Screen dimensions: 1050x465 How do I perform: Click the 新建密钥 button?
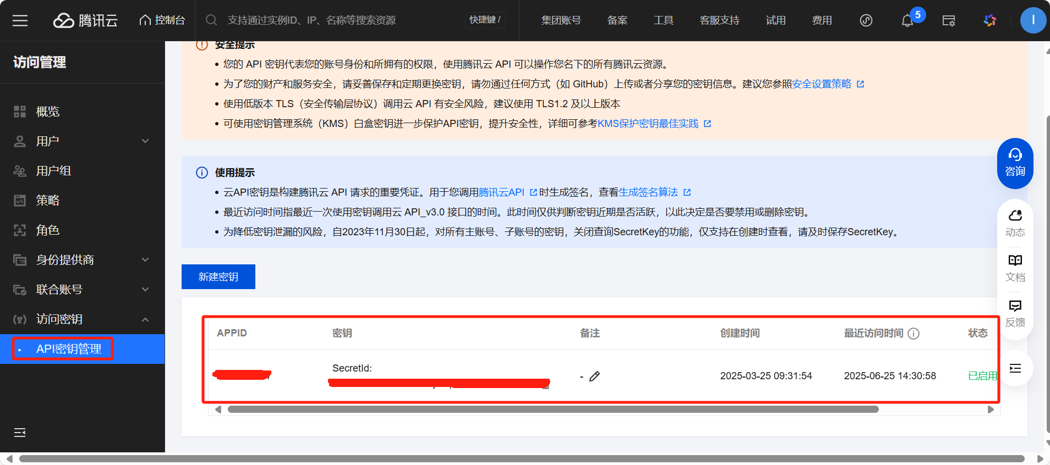pyautogui.click(x=218, y=276)
